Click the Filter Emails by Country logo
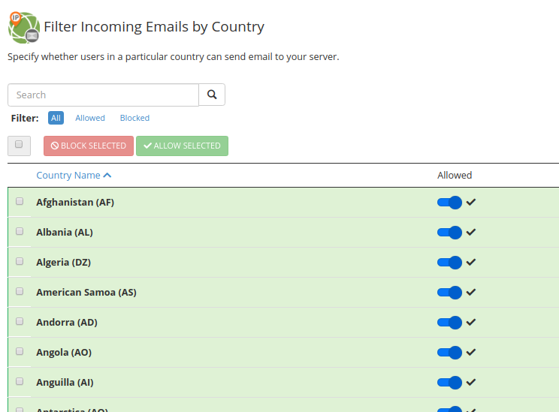This screenshot has height=412, width=559. pyautogui.click(x=23, y=28)
